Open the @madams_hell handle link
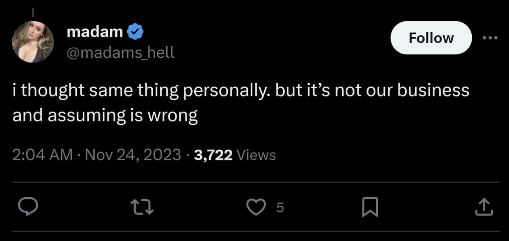The width and height of the screenshot is (509, 241). coord(120,53)
